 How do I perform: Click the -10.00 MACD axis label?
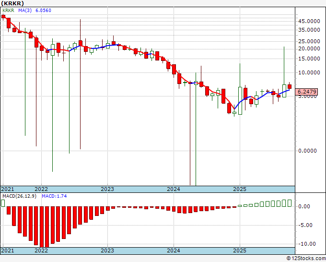(306, 244)
